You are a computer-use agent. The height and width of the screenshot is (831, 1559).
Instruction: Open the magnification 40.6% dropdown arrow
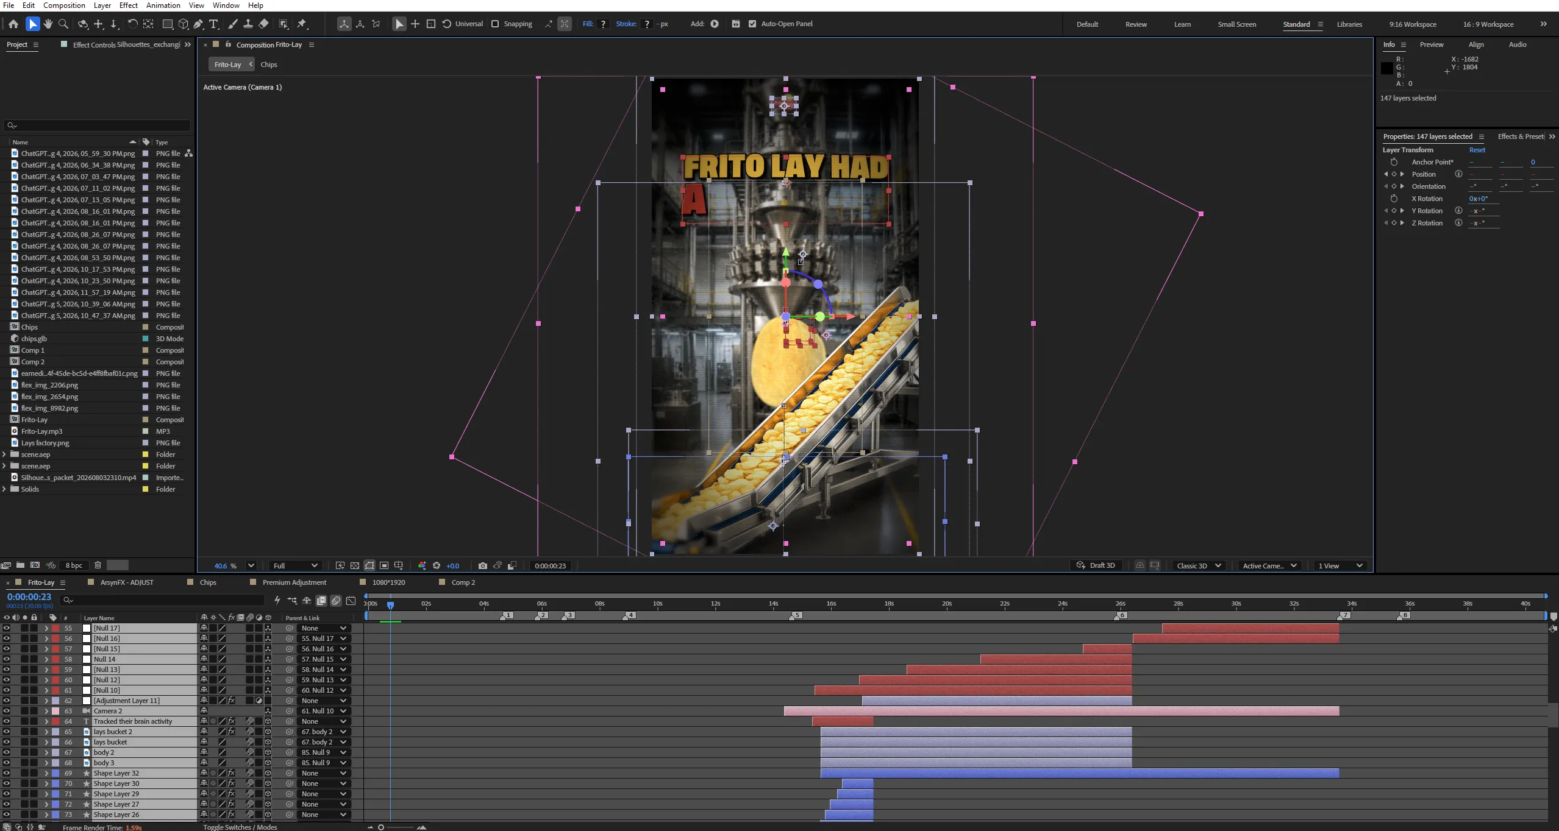coord(251,565)
